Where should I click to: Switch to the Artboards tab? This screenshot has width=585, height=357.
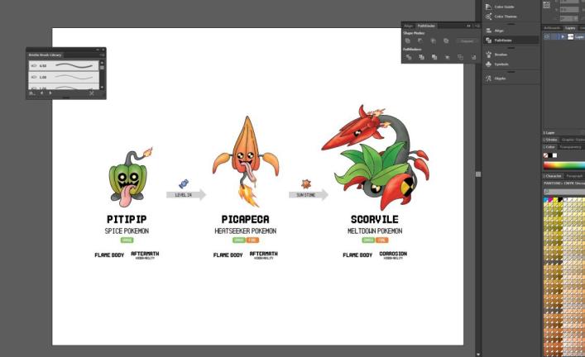coord(552,28)
